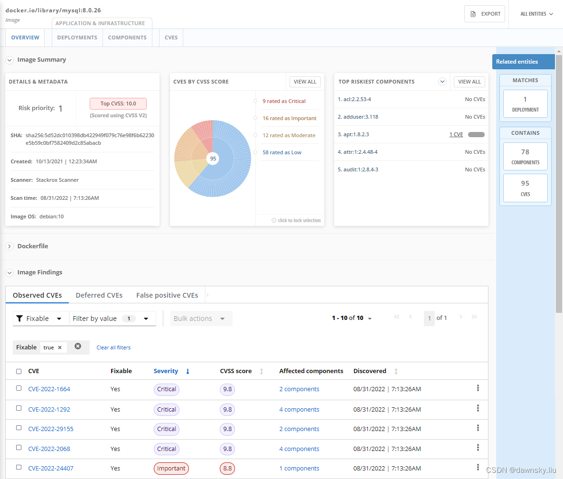Screen dimensions: 563x479
Task: Click the apt:1.8.2.3 severity bar
Action: pos(476,135)
